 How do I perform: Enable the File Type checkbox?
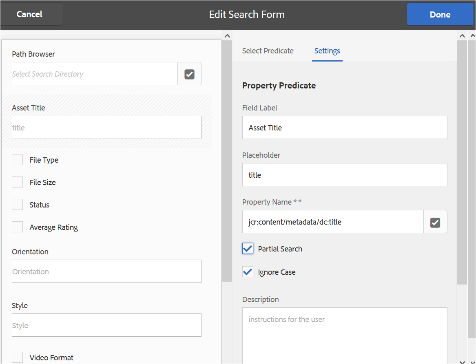coord(18,160)
